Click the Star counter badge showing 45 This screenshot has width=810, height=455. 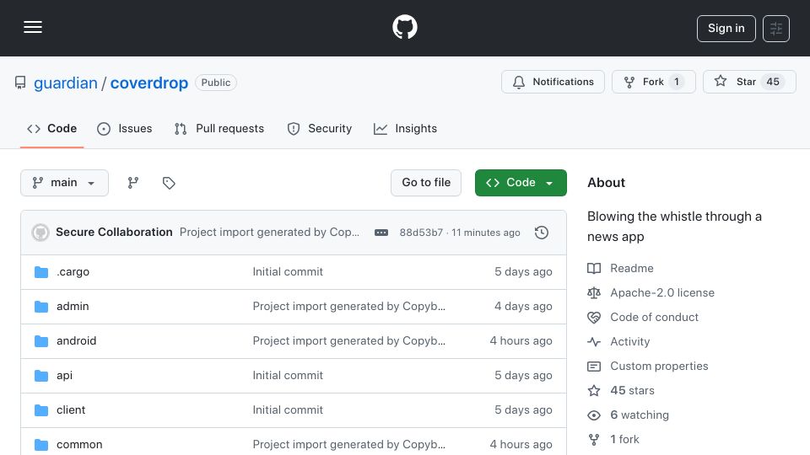[x=772, y=82]
